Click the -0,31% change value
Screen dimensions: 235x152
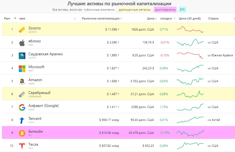[164, 42]
